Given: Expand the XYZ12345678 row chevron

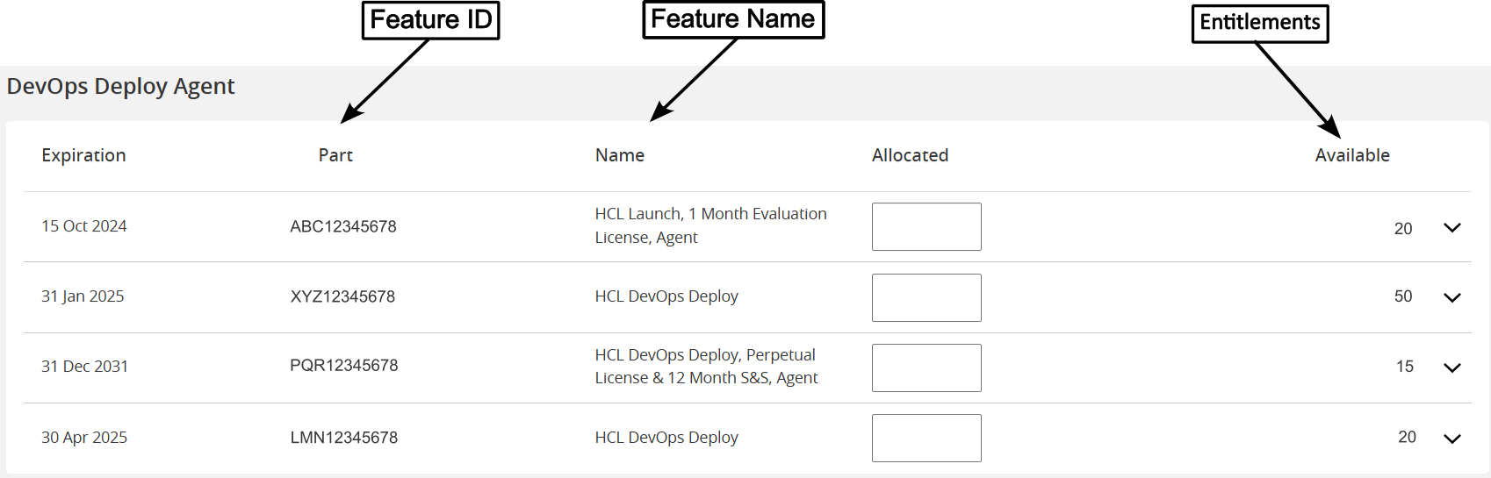Looking at the screenshot, I should pyautogui.click(x=1451, y=298).
